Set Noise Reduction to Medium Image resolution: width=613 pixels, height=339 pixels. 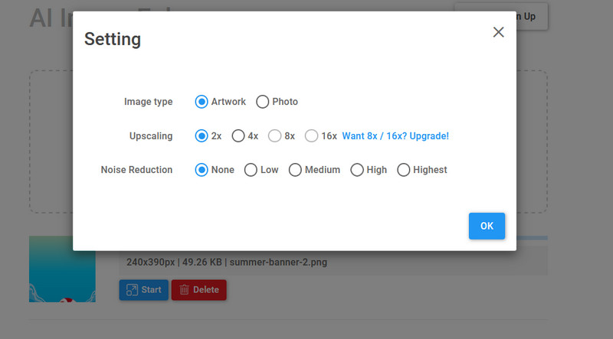tap(295, 170)
